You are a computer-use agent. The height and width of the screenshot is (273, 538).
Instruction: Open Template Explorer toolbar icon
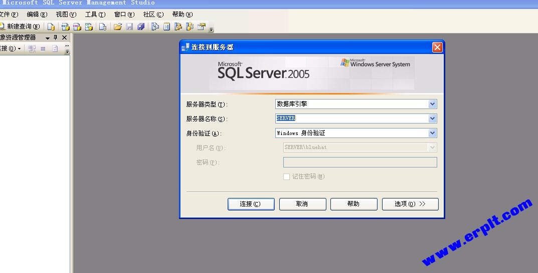coord(190,26)
